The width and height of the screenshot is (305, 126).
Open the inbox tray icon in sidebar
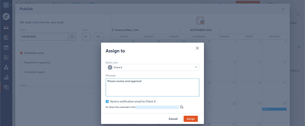click(x=6, y=27)
